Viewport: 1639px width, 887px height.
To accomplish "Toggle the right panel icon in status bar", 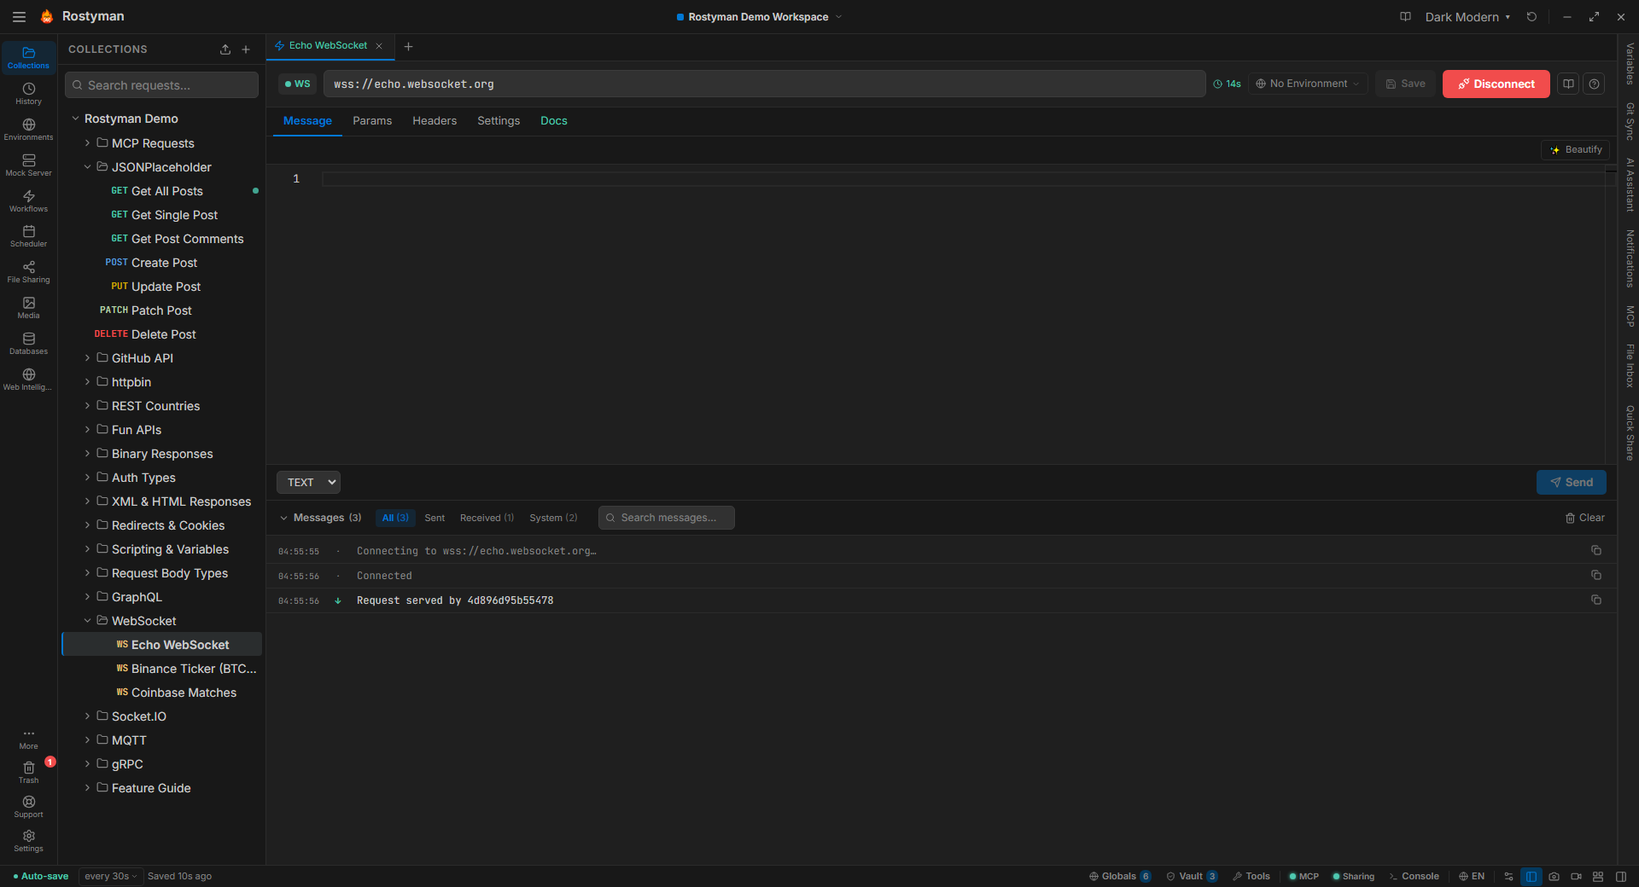I will pyautogui.click(x=1621, y=876).
